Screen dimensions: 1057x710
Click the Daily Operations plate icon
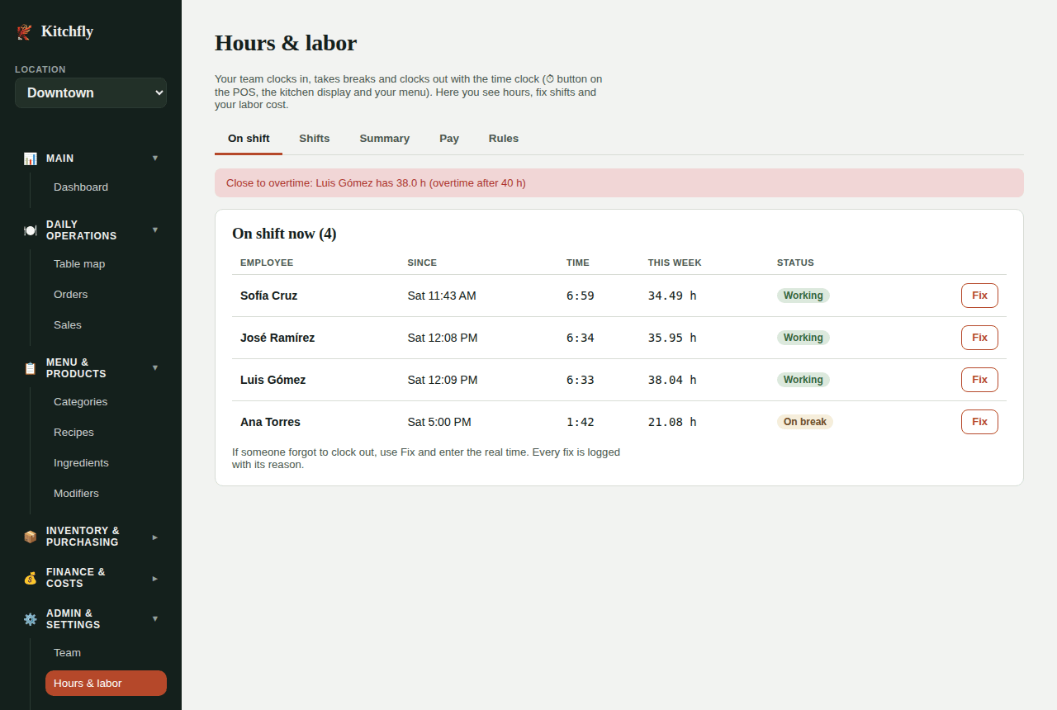coord(31,230)
